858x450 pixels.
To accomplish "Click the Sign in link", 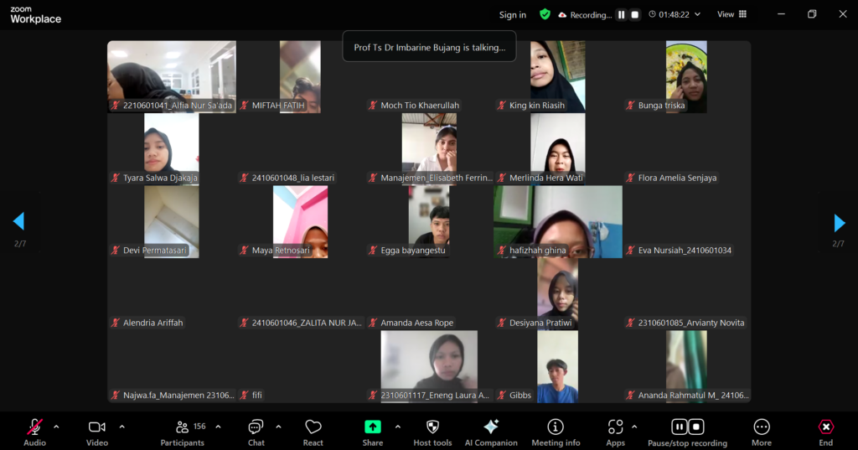I will pyautogui.click(x=512, y=15).
